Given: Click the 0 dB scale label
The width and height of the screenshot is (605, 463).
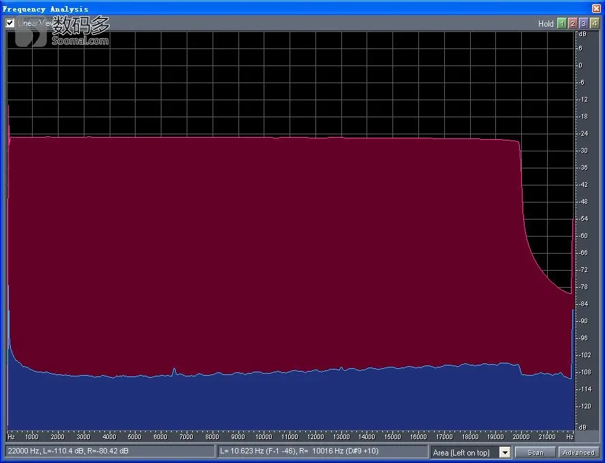Looking at the screenshot, I should (580, 65).
